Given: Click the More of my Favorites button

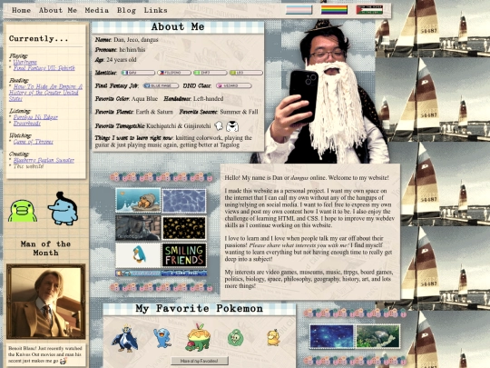Looking at the screenshot, I should (x=199, y=361).
